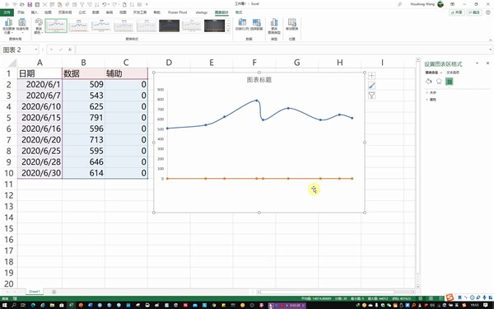Click the help smiley icon under title bar

coord(488,12)
